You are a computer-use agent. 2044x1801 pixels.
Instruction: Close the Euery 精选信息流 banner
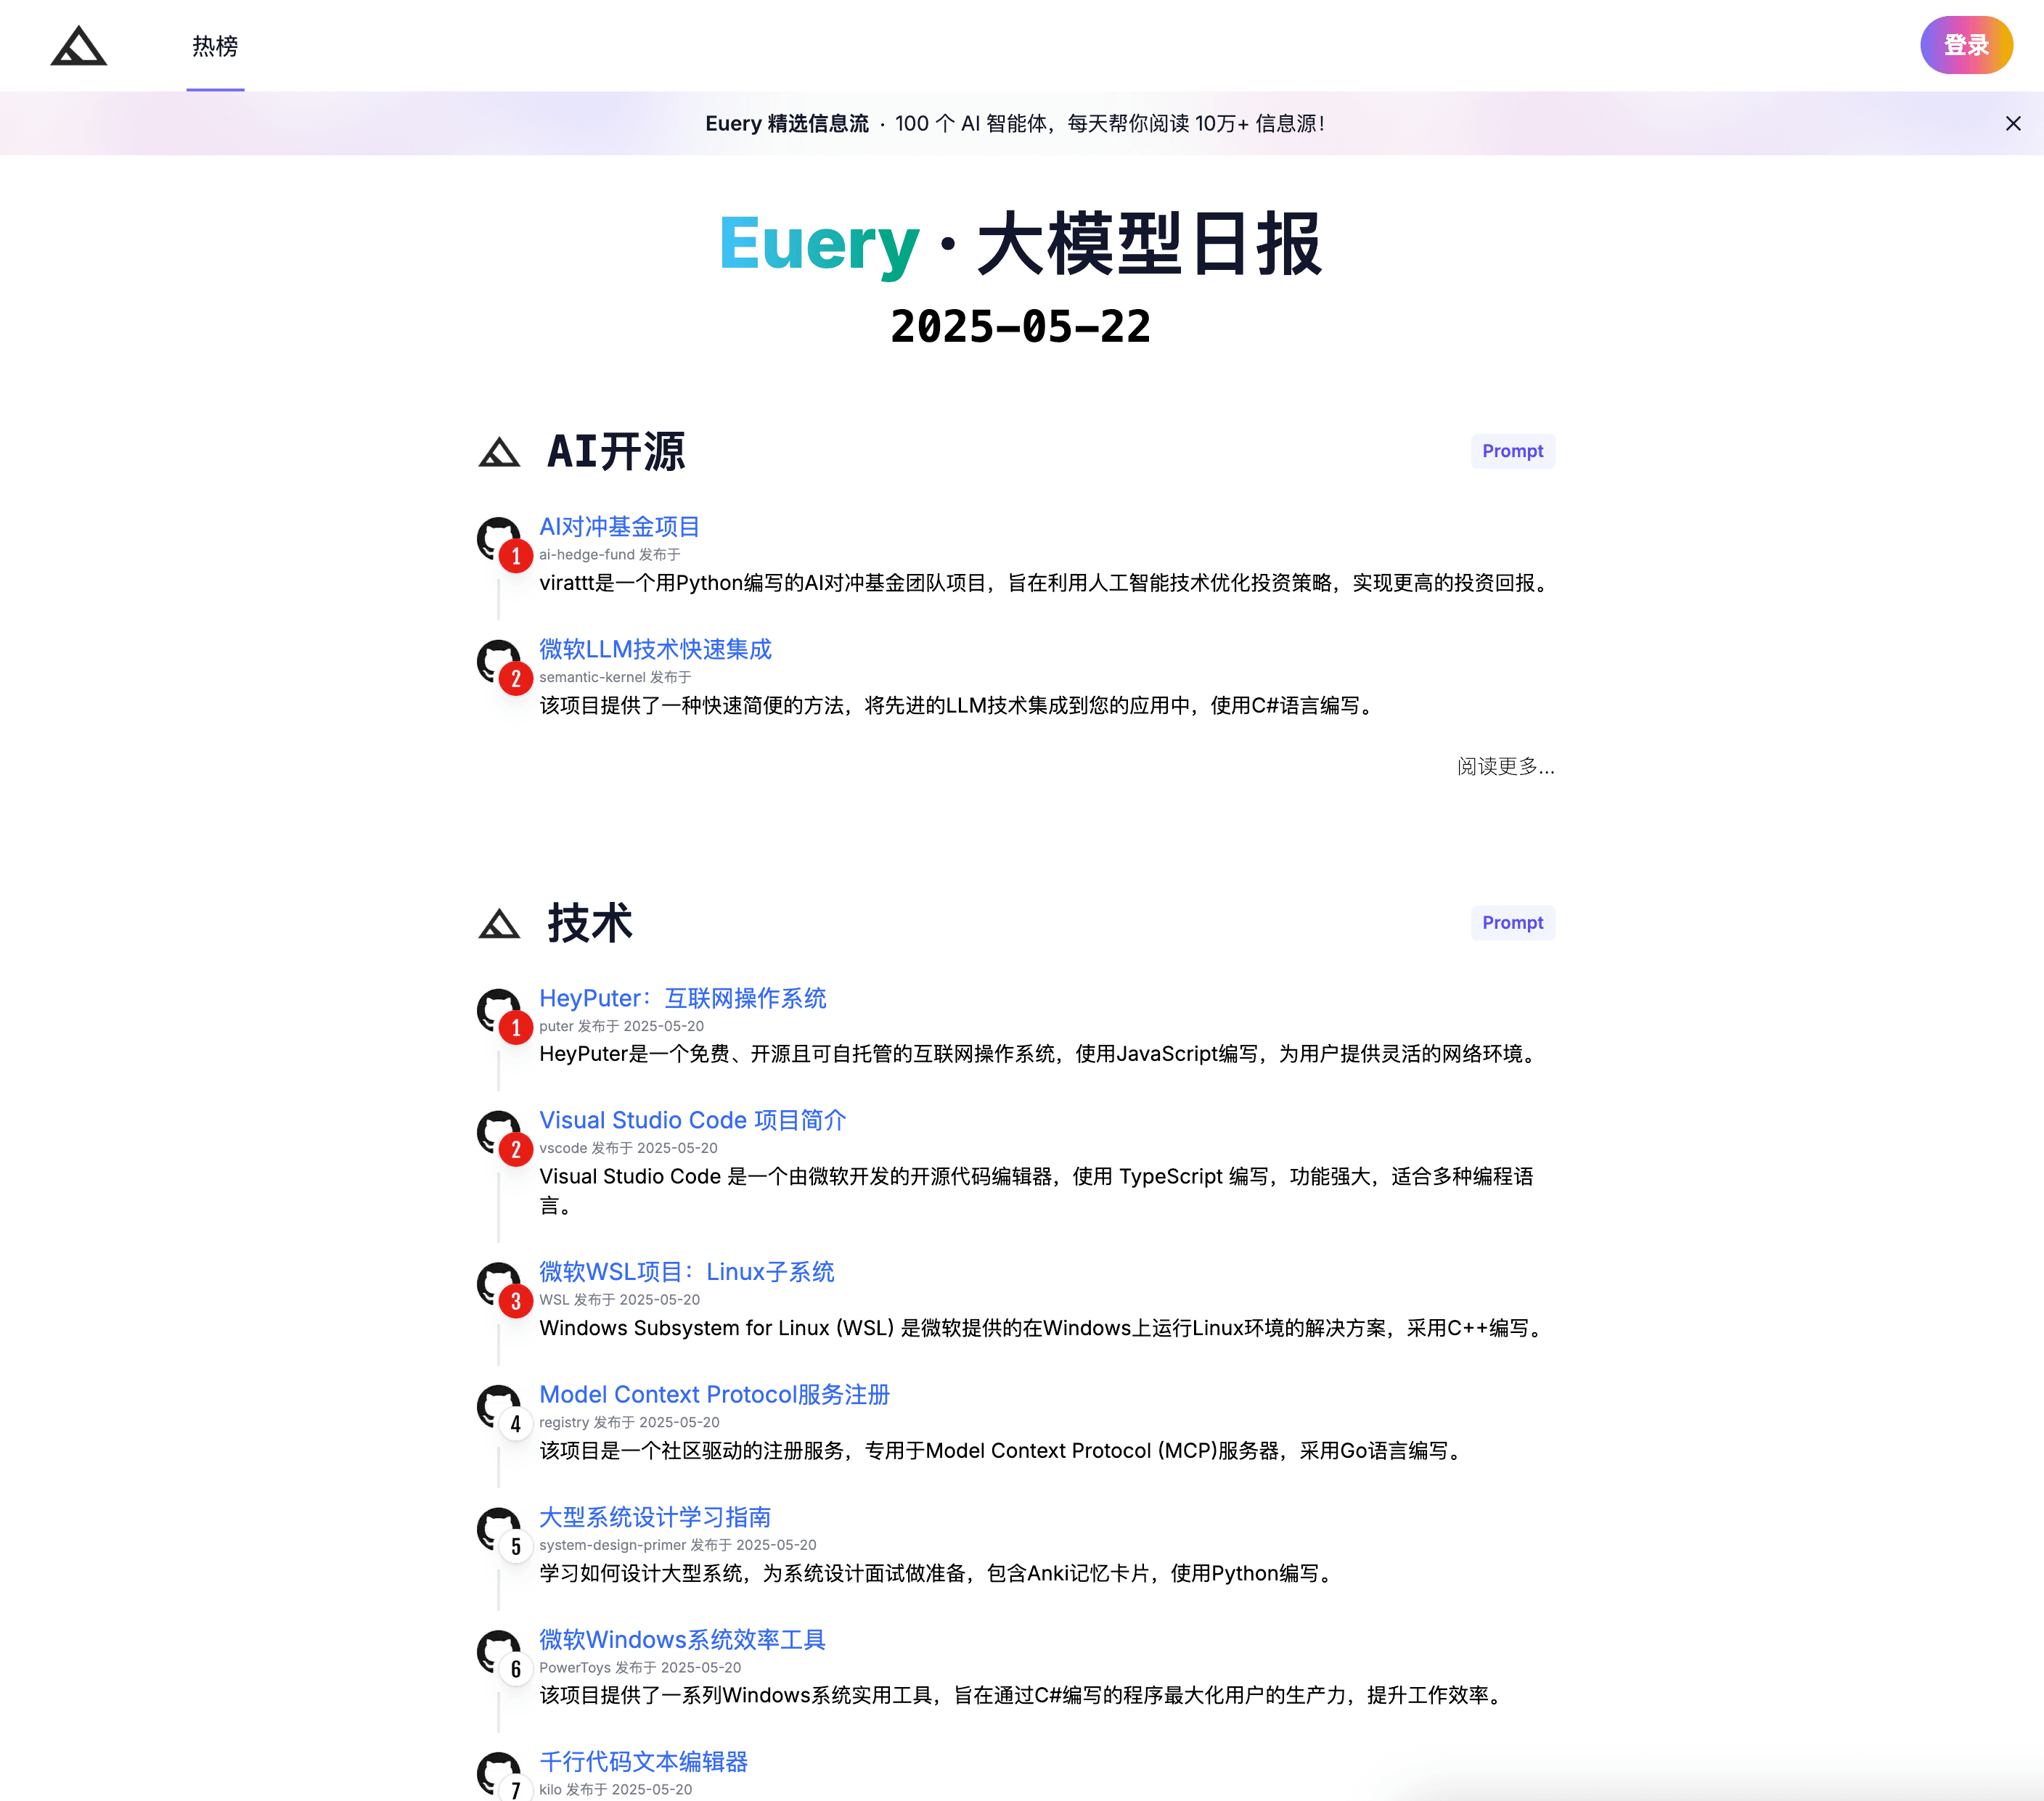(x=2013, y=123)
